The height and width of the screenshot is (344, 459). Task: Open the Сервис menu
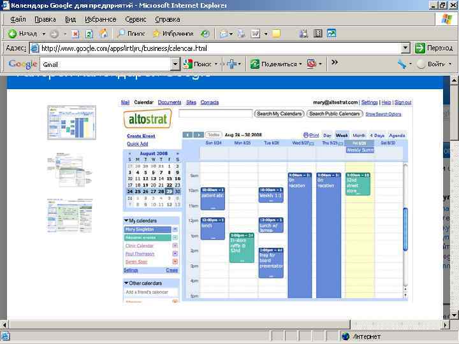coord(136,19)
